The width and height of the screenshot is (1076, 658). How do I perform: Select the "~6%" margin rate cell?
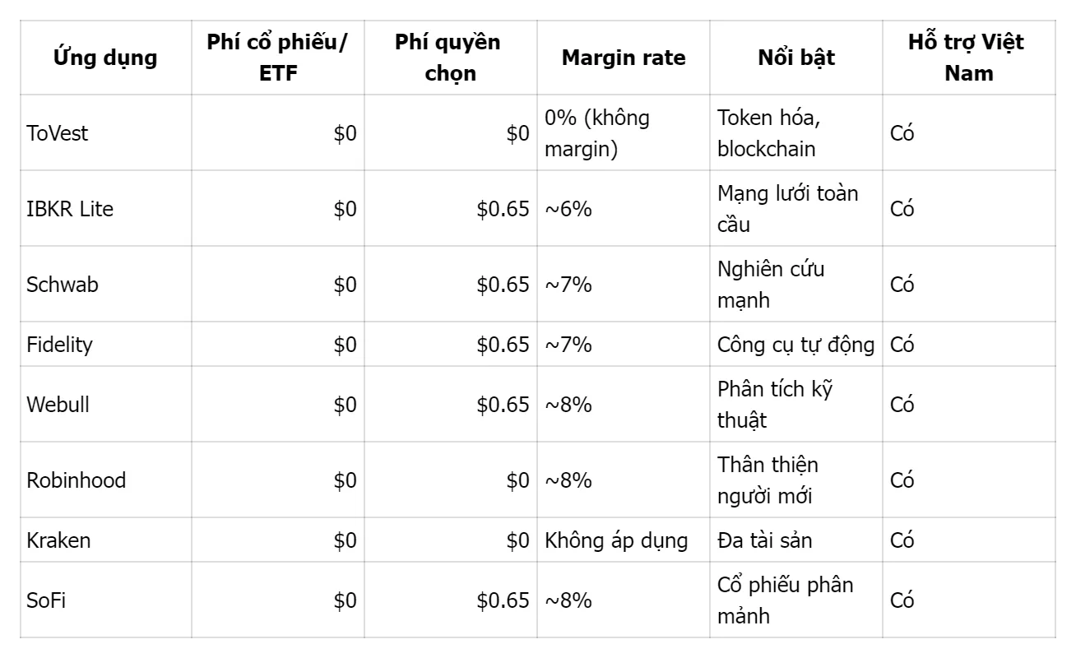point(568,209)
